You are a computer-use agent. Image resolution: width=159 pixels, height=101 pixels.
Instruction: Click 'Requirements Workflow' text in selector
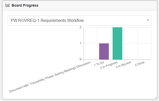[x=62, y=20]
